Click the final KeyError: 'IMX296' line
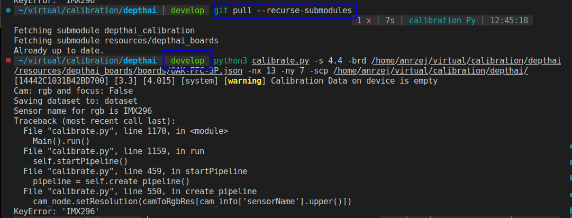Viewport: 572px width, 218px height. click(x=56, y=212)
